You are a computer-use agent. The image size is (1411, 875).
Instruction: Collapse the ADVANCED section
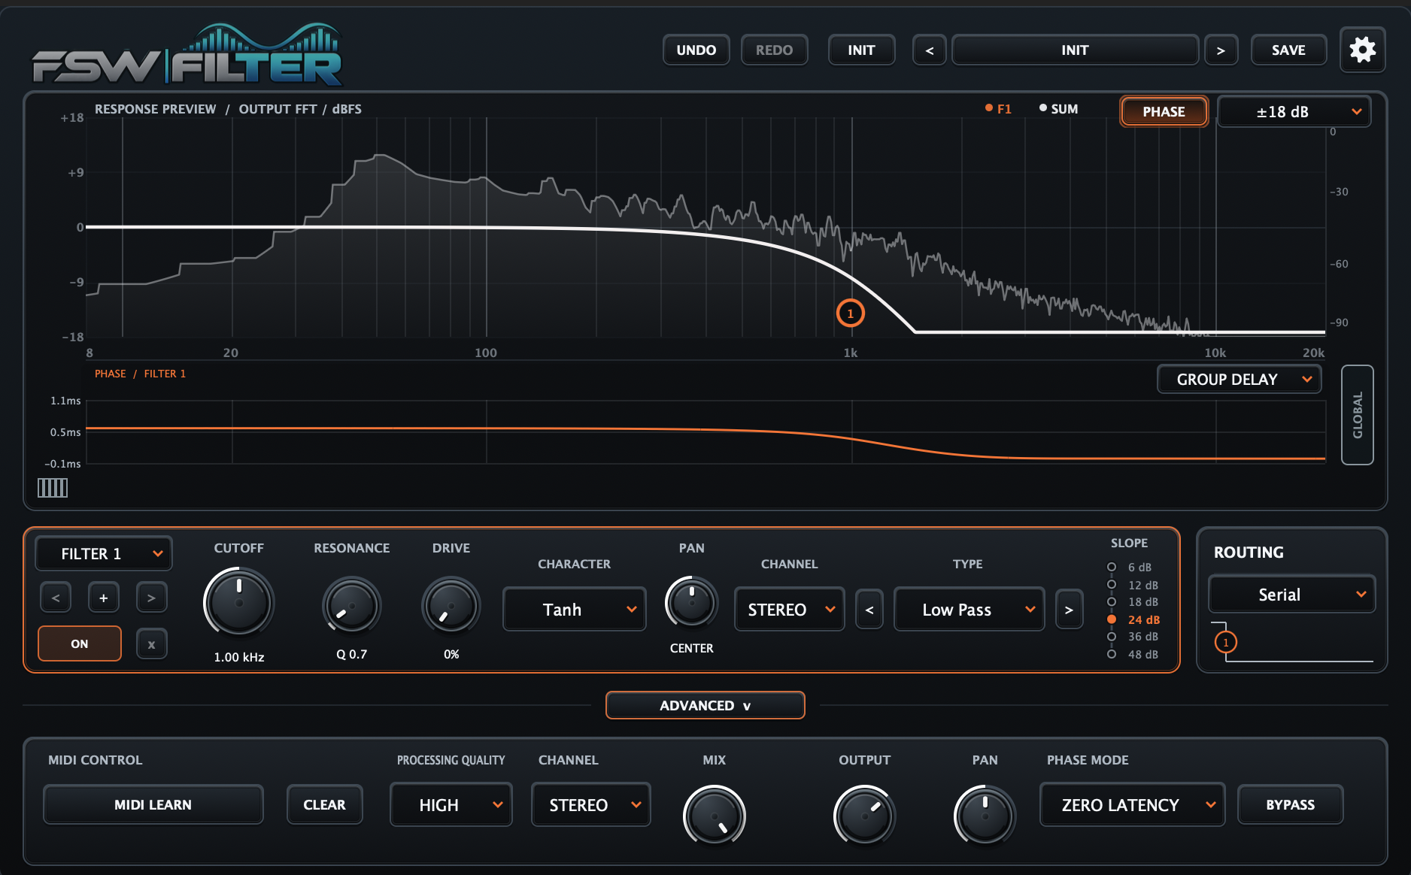(x=705, y=705)
